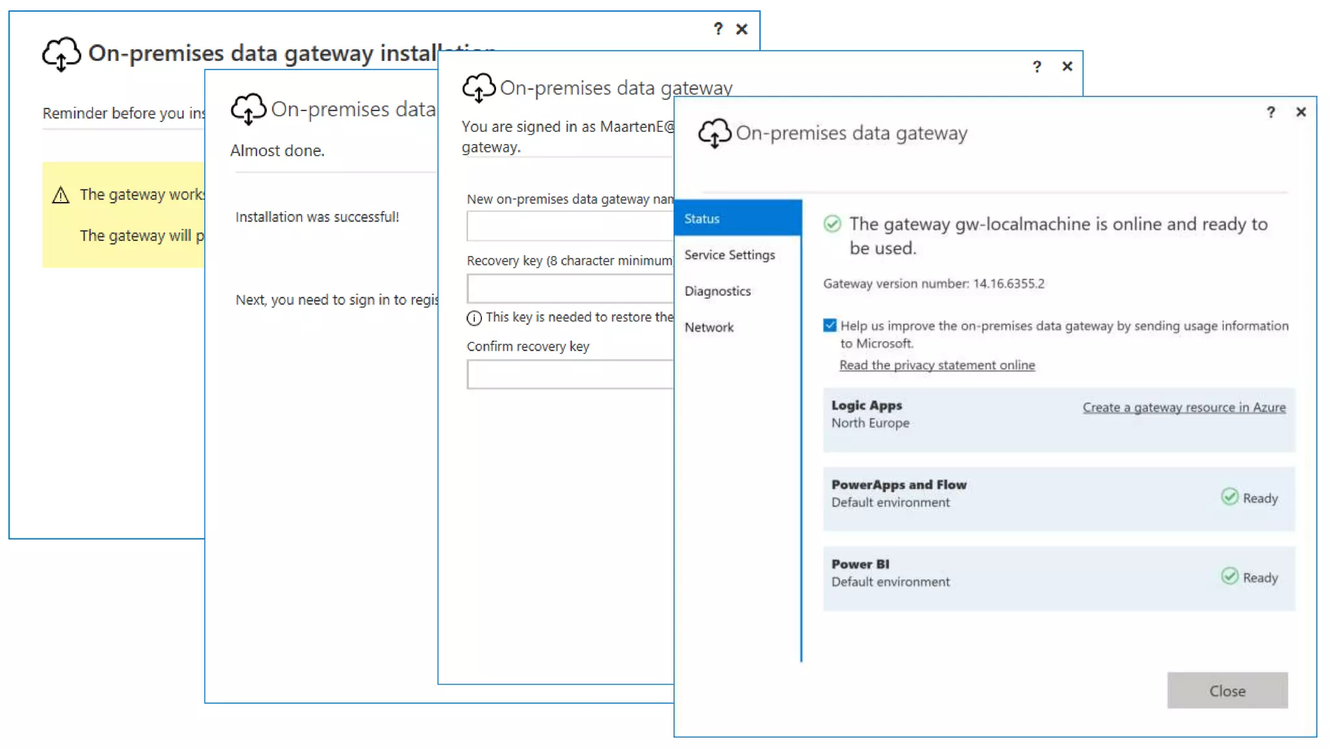Focus the Recovery key input field
1330x748 pixels.
570,288
